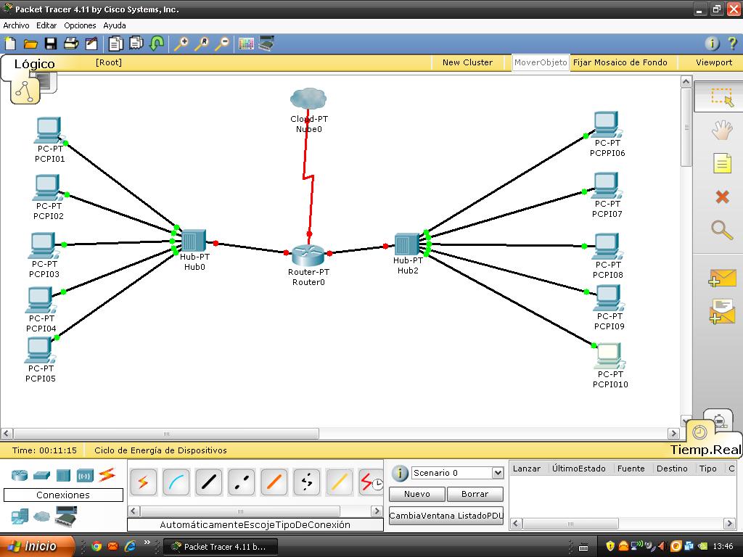Zoom out with magnifier minus icon

point(222,44)
